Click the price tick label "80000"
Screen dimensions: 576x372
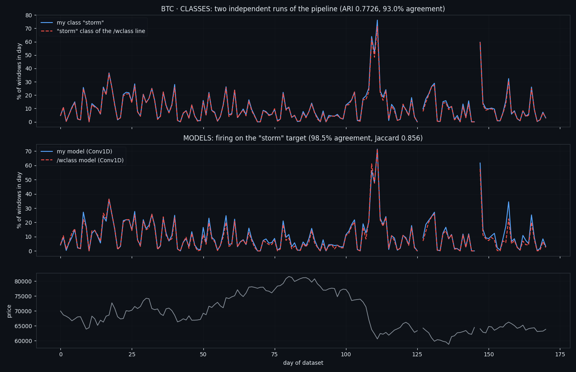tap(23, 281)
